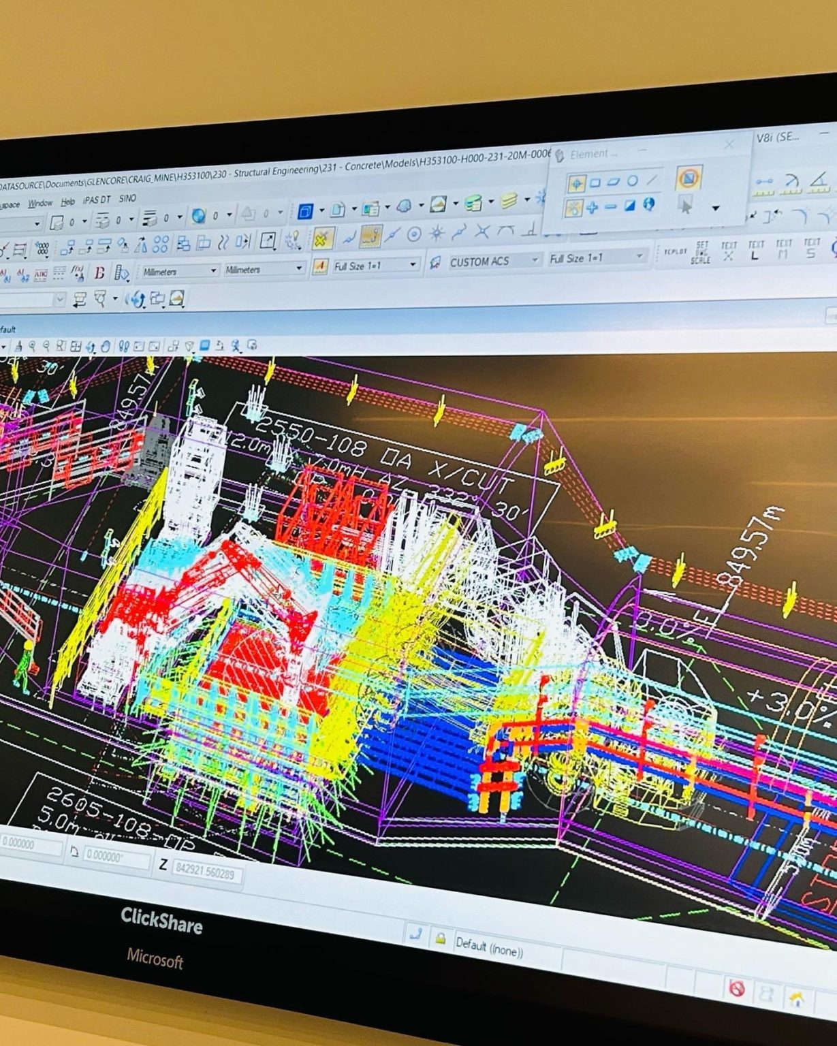Toggle the lock icon in the status bar
Screen dimensions: 837x1046
click(440, 939)
